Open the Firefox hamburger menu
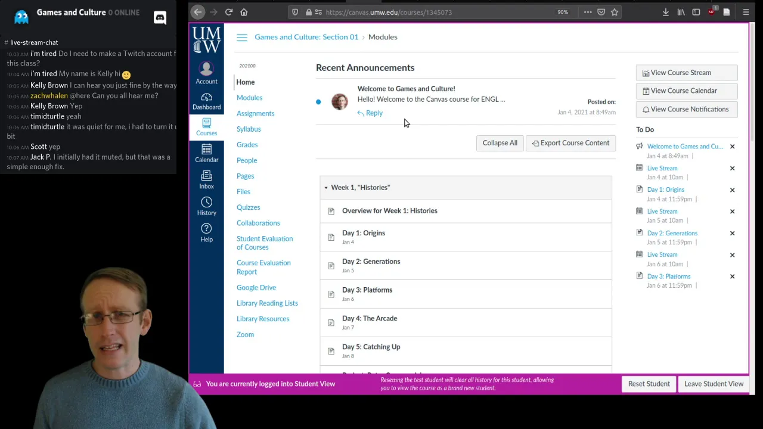Viewport: 763px width, 429px height. [746, 12]
